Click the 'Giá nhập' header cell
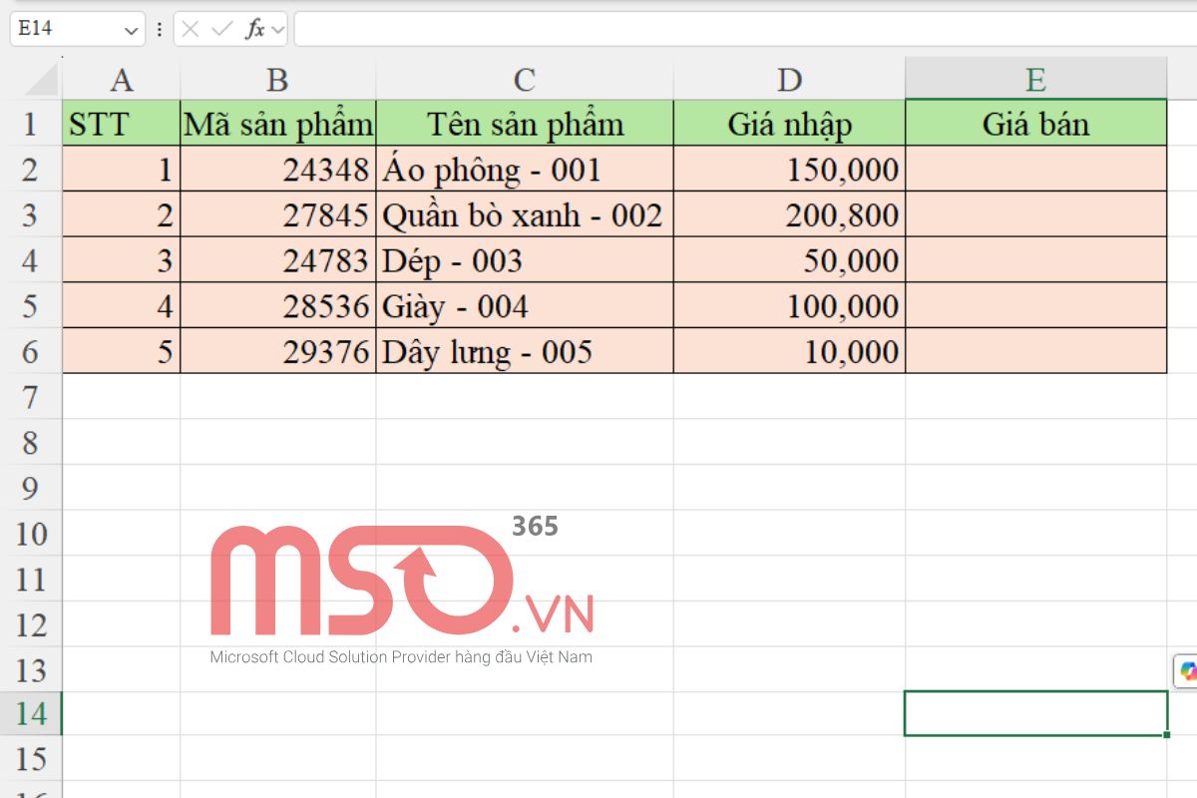The image size is (1197, 798). pos(789,124)
